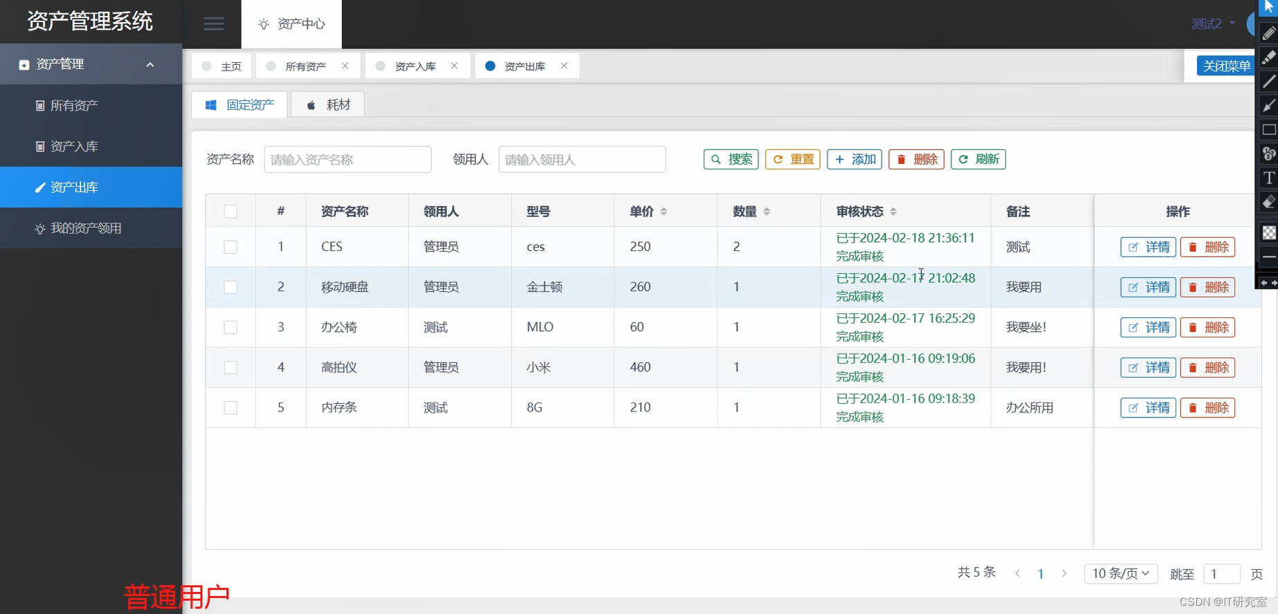Select the rectangle shape tool
The image size is (1278, 614).
1268,129
